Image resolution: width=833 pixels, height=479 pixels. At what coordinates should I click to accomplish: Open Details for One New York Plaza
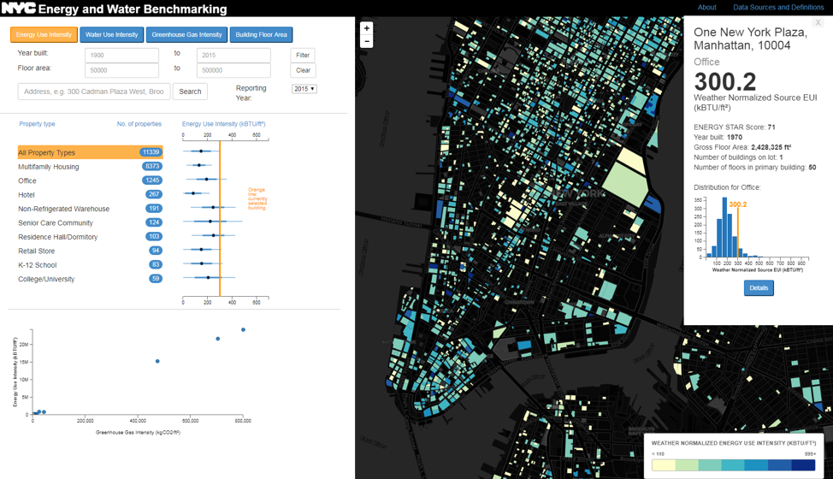coord(759,287)
